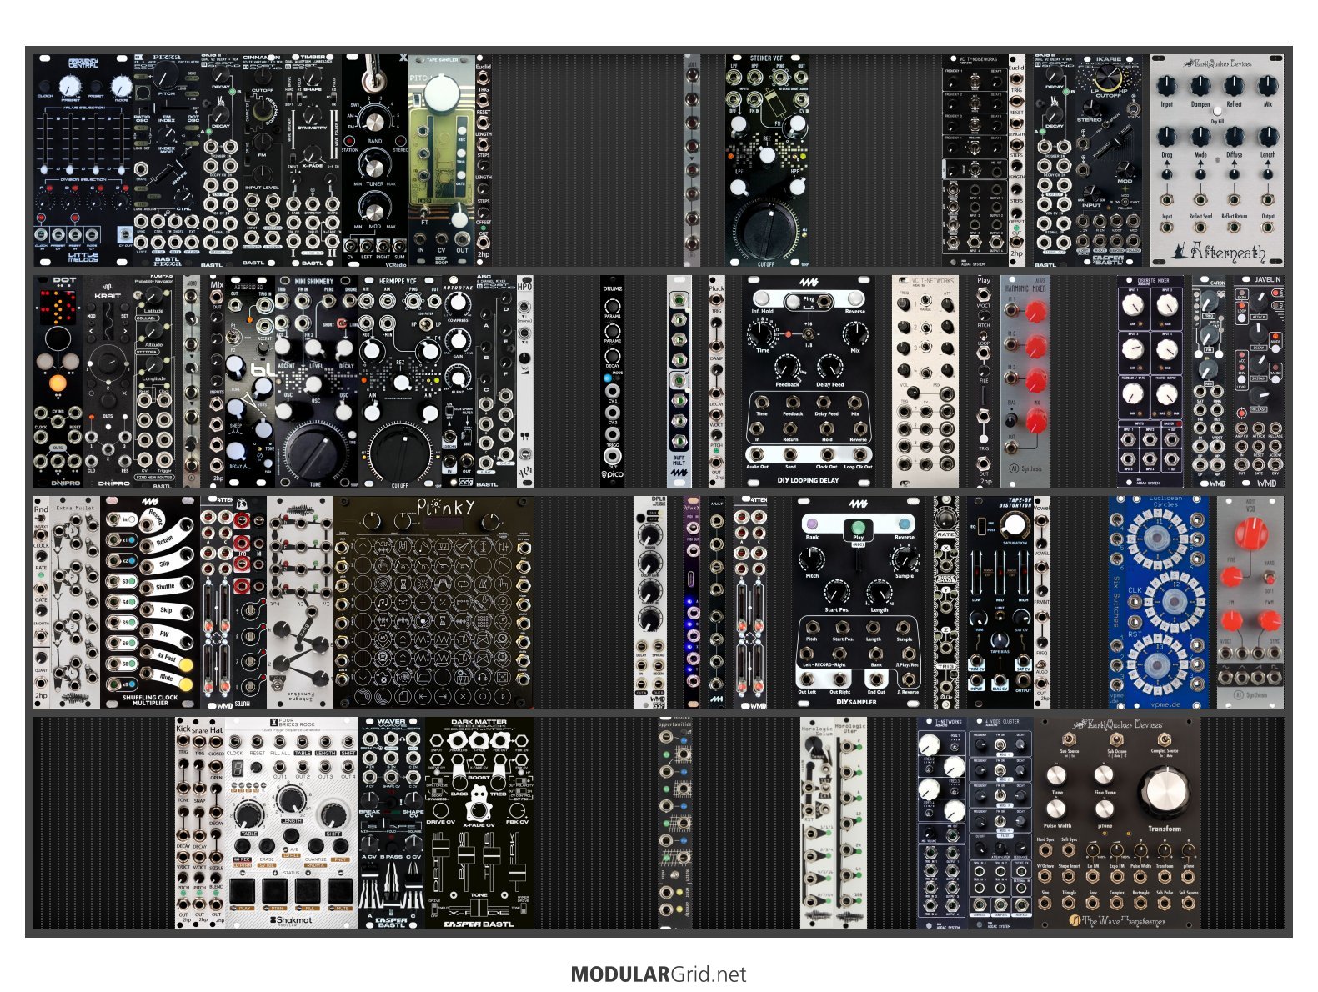
Task: Click the Symmetry knob on Timber
Action: click(x=313, y=113)
